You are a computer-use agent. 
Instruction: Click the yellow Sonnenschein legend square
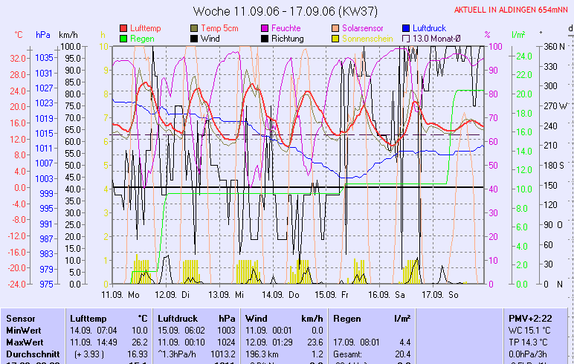click(x=335, y=39)
